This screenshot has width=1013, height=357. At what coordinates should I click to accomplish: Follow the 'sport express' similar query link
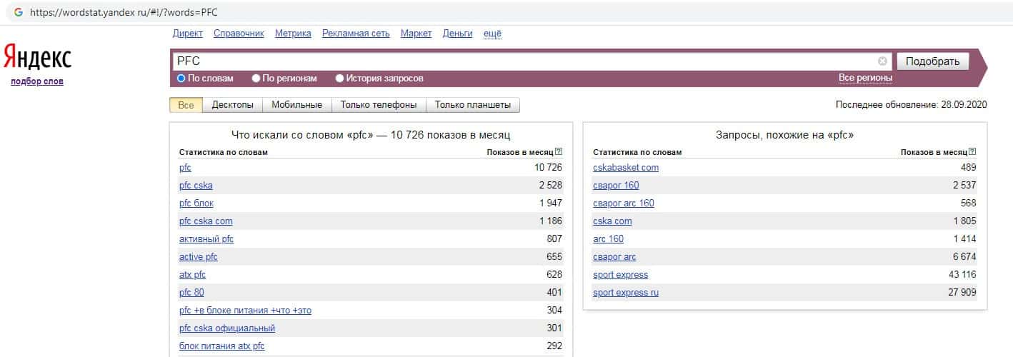click(x=620, y=275)
